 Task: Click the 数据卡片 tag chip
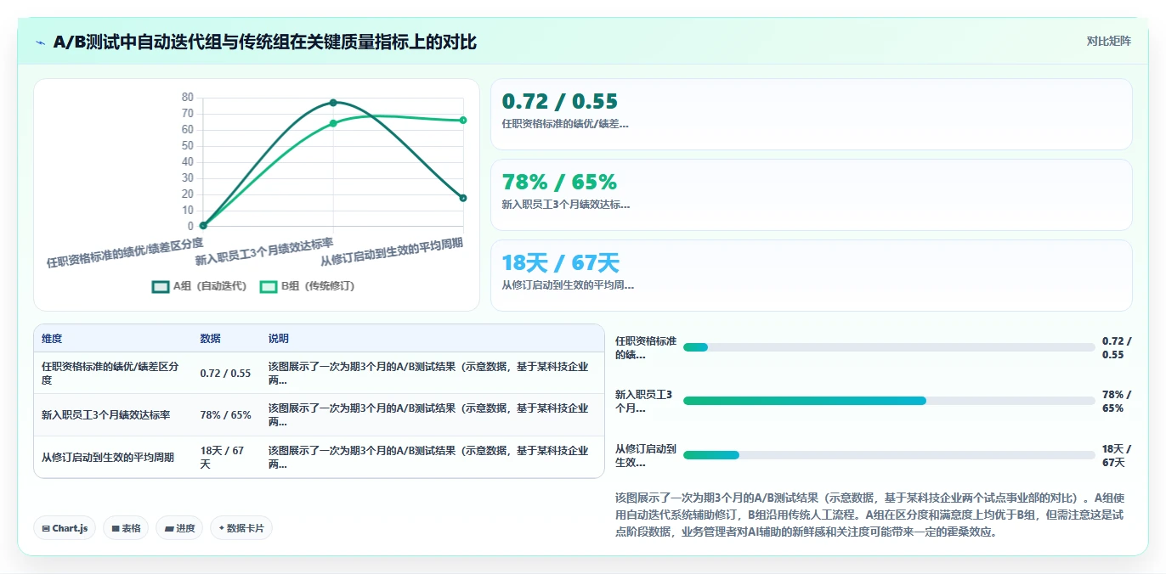pos(241,528)
